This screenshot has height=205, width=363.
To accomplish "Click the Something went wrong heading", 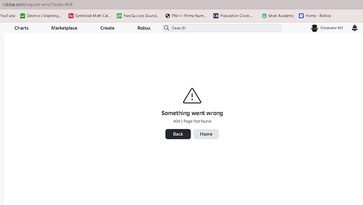I will click(x=192, y=113).
